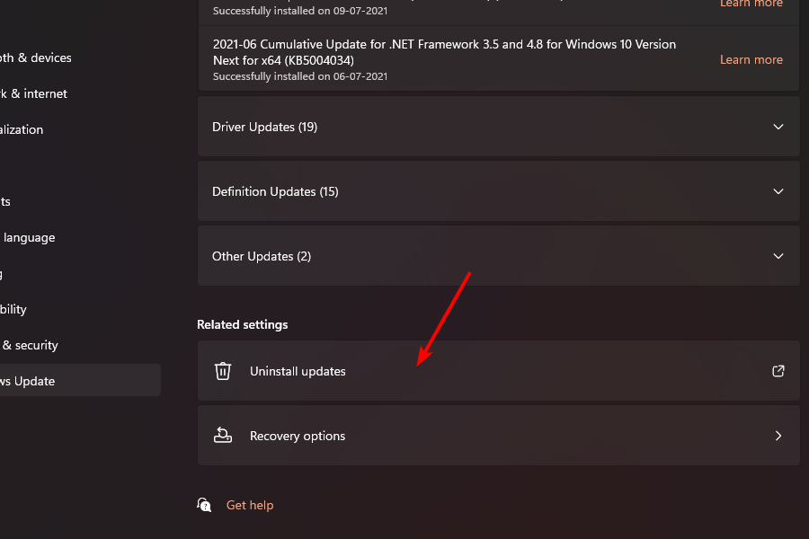This screenshot has width=809, height=539.
Task: Expand Other Updates (2) chevron
Action: point(778,256)
